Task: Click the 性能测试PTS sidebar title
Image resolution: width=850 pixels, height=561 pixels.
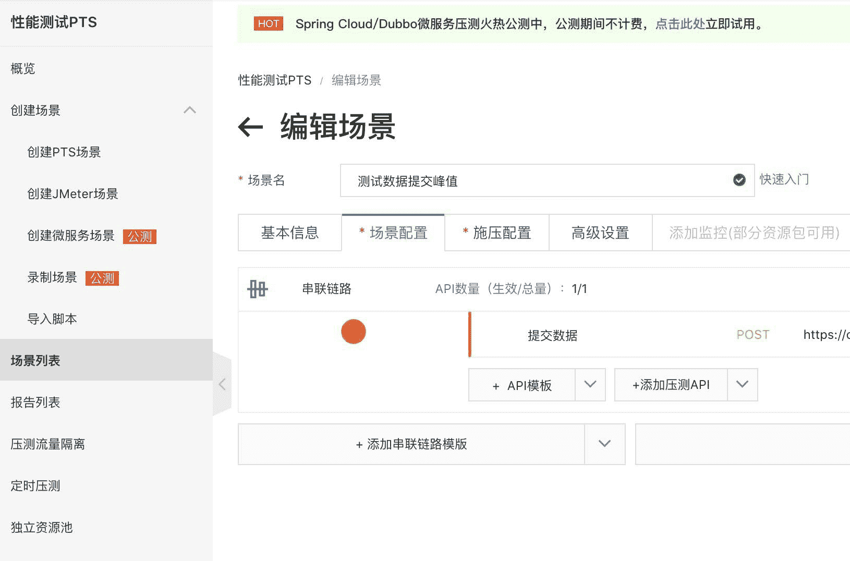Action: coord(54,22)
